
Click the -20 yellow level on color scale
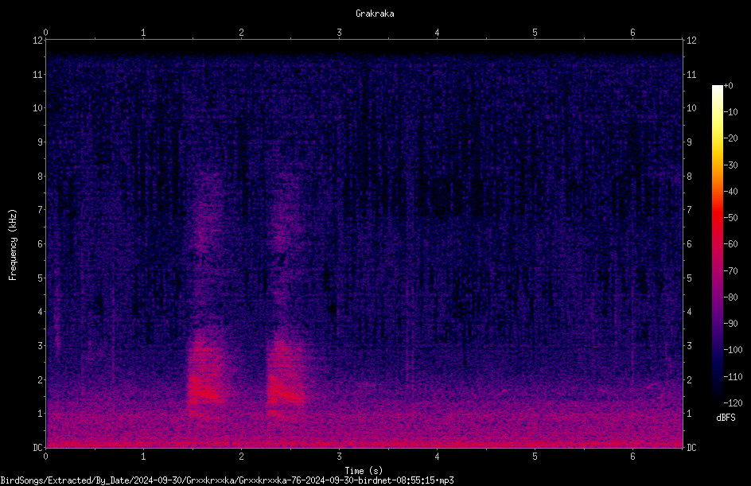point(730,138)
